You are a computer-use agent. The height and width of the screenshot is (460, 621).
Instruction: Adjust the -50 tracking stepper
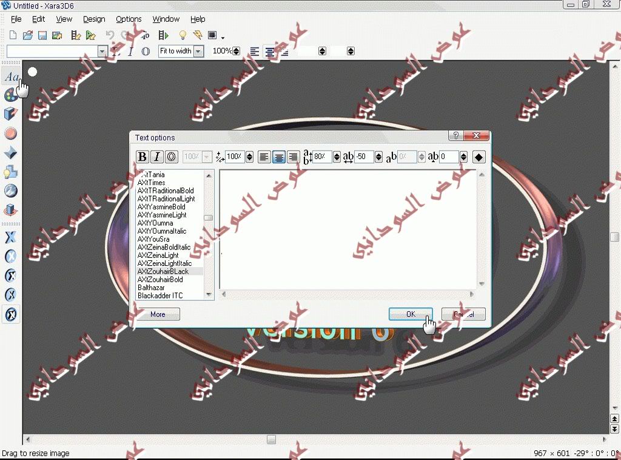click(x=378, y=157)
